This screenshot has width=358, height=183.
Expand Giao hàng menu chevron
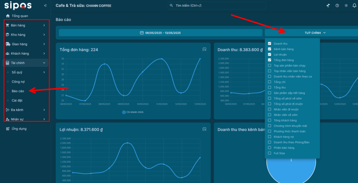(44, 44)
